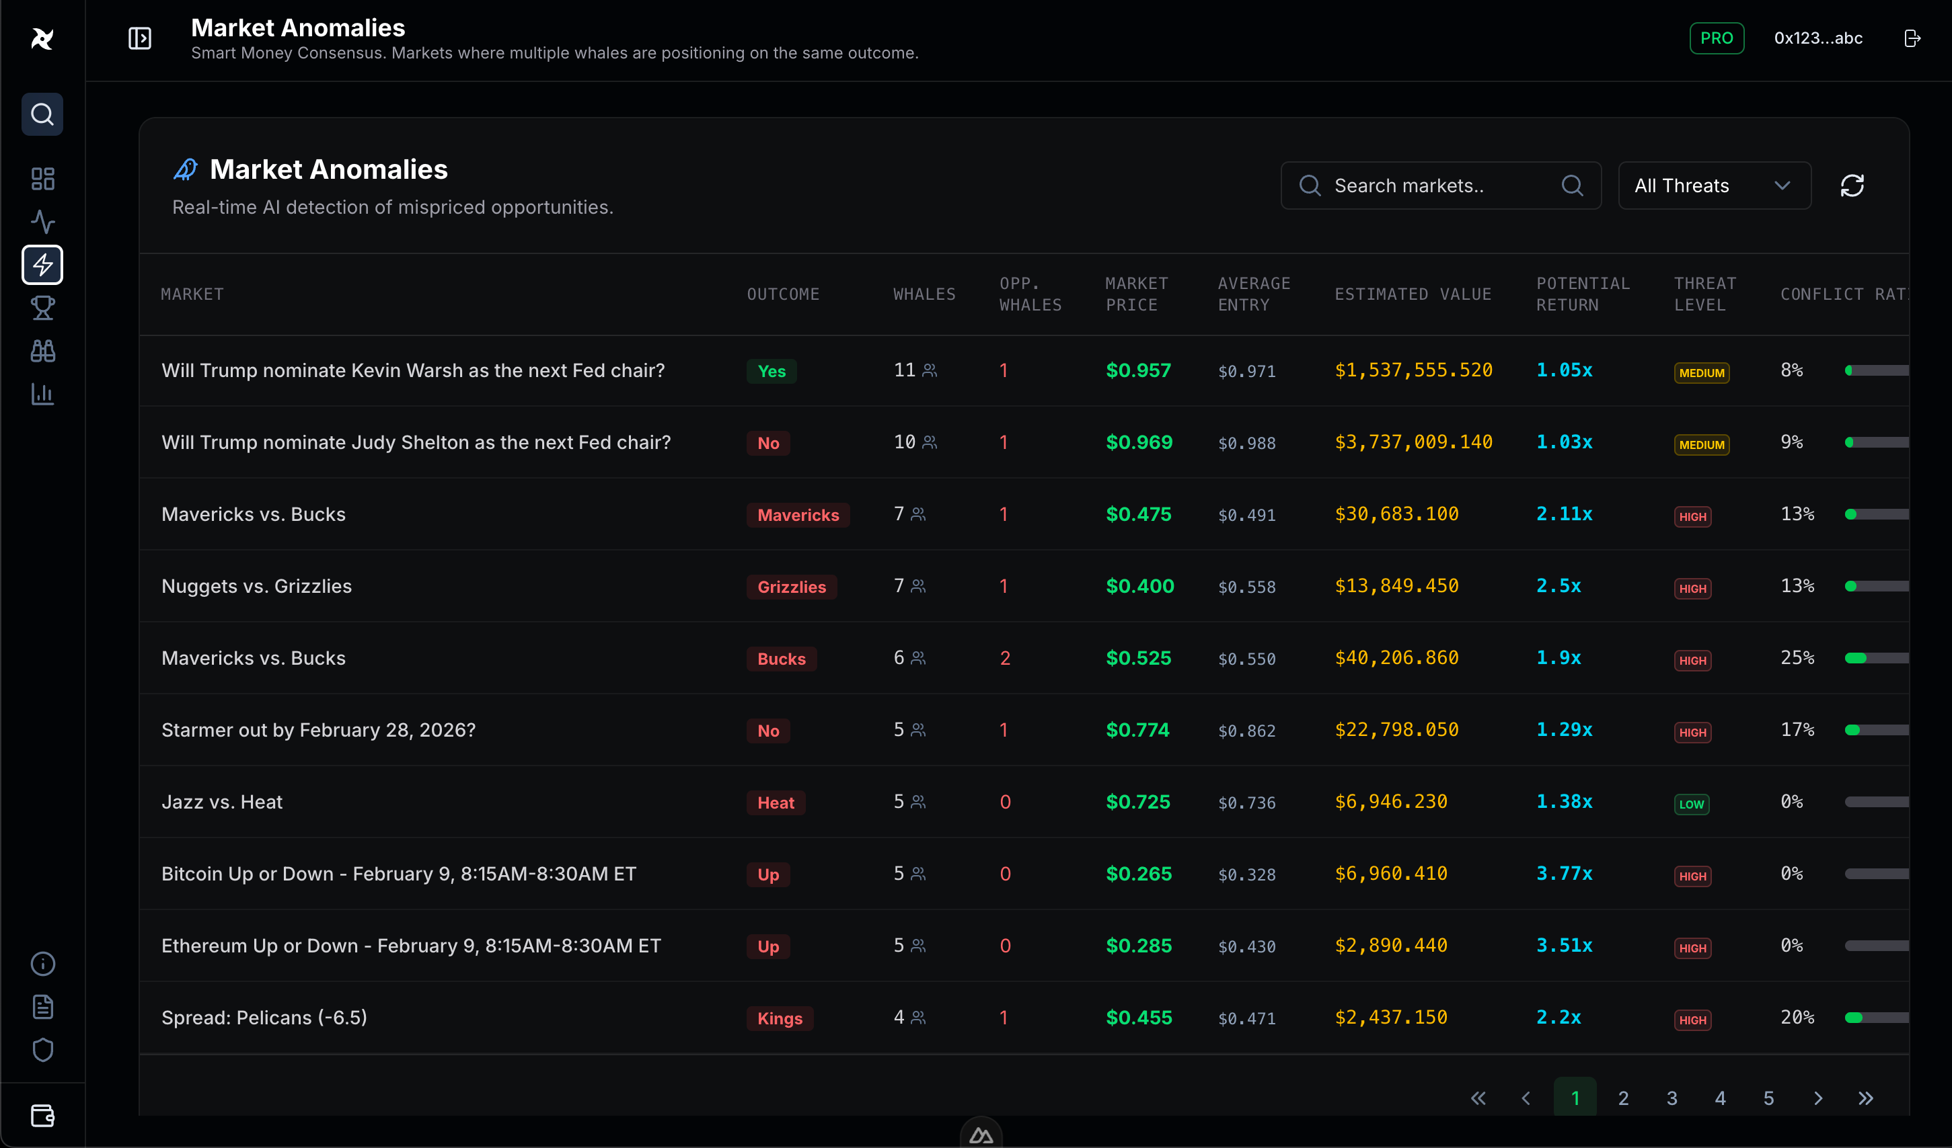Viewport: 1952px width, 1148px height.
Task: Click wallet address 0x123...abc
Action: point(1818,38)
